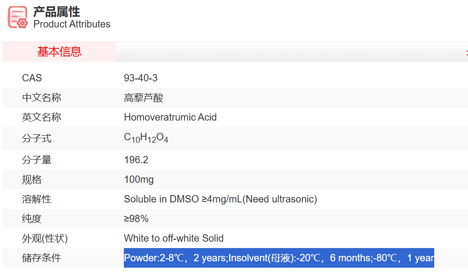The height and width of the screenshot is (276, 468).
Task: Click the highlighted storage conditions text
Action: [279, 258]
